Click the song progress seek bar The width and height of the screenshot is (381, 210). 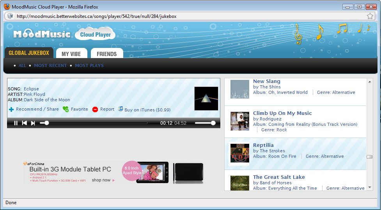coord(94,123)
